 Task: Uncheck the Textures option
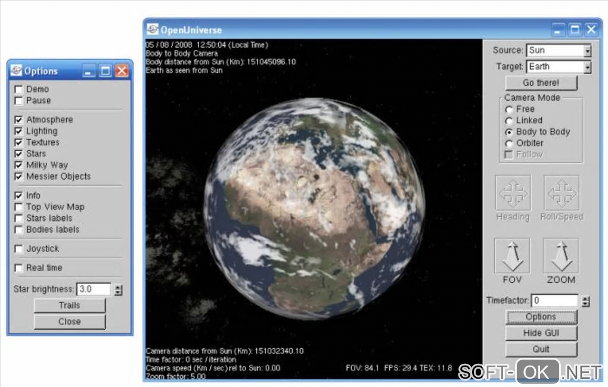click(18, 142)
